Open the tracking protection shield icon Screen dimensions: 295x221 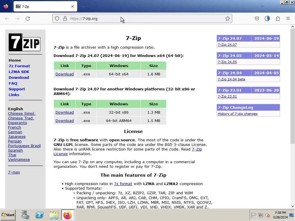pyautogui.click(x=57, y=18)
